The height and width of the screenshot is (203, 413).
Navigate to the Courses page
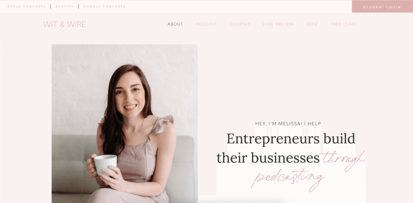point(240,24)
